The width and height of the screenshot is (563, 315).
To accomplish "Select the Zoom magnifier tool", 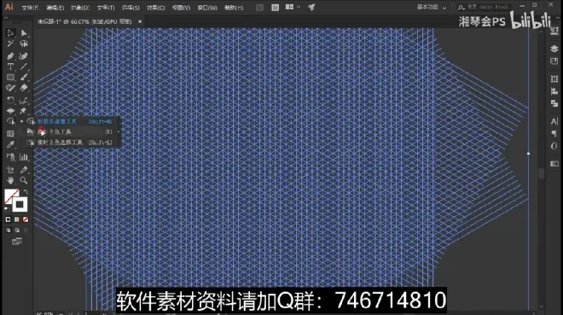I will [x=24, y=180].
